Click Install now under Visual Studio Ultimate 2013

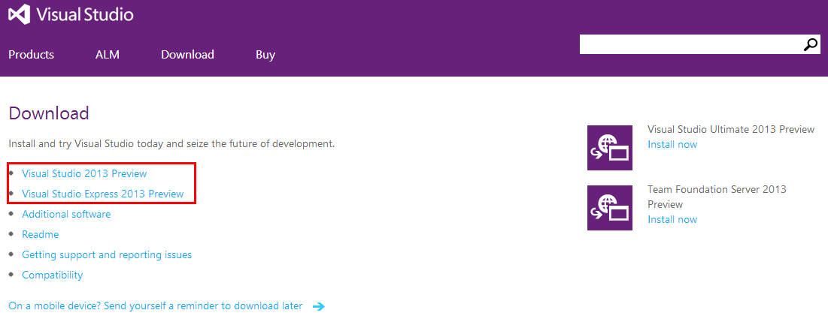(x=672, y=144)
